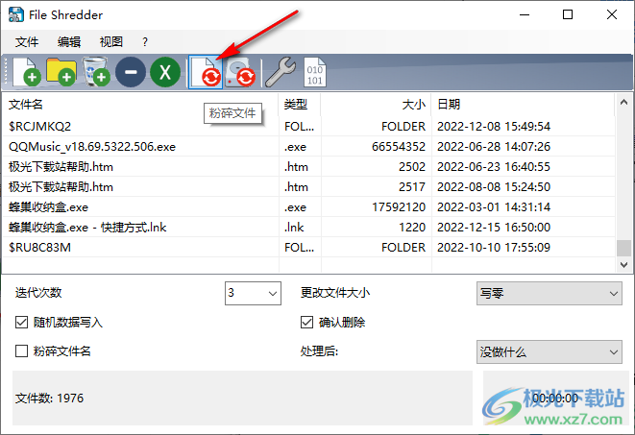This screenshot has width=635, height=435.
Task: Click the date 2022-12-15 16:50:00
Action: pos(494,227)
